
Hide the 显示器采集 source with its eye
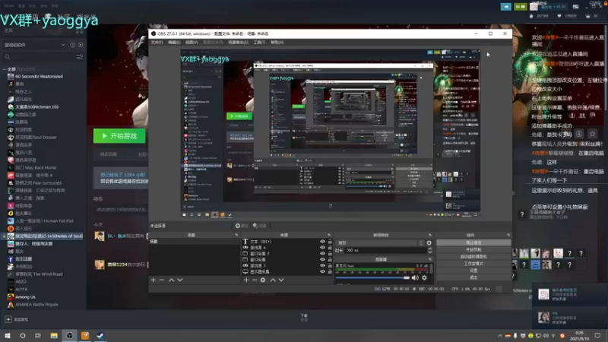coord(322,271)
